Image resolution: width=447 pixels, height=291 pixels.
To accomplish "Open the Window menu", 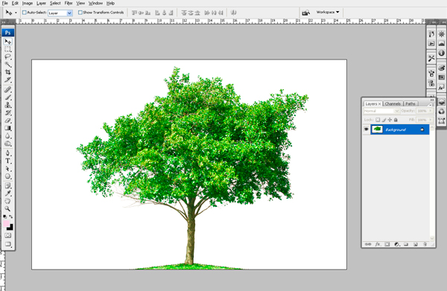I will (95, 3).
